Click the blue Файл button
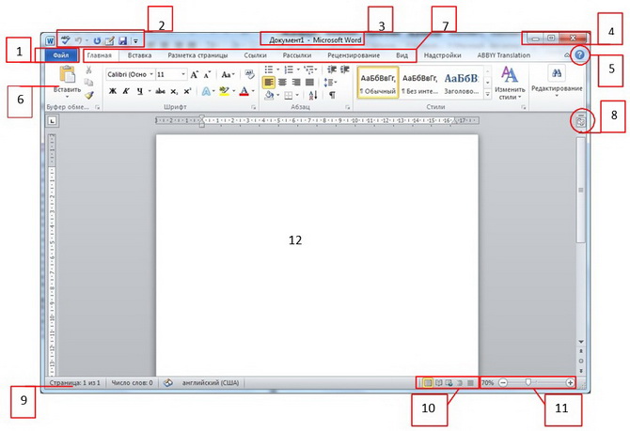The height and width of the screenshot is (431, 630). (59, 56)
